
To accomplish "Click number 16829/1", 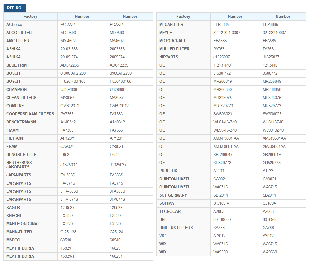I will point(67,256).
